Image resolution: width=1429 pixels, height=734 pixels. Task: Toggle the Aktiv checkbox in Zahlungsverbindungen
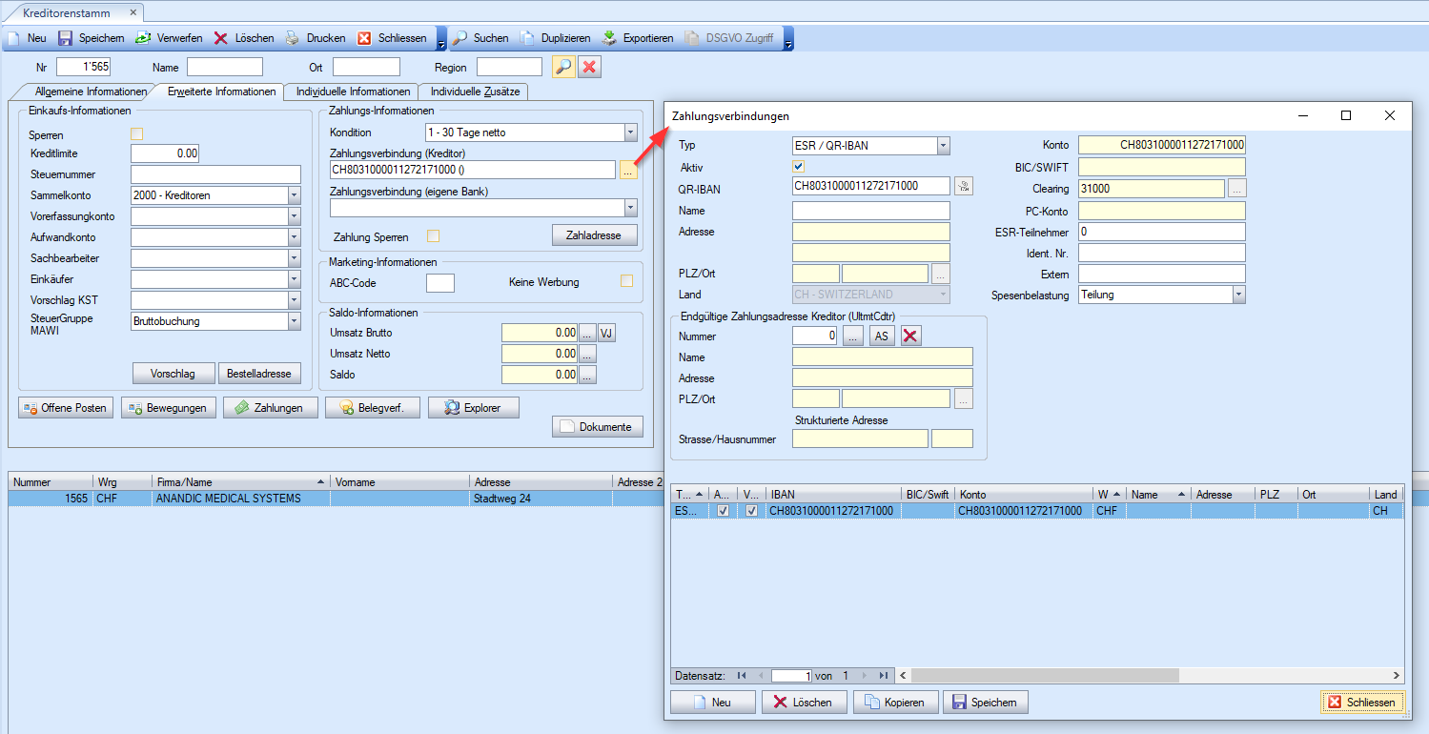pyautogui.click(x=799, y=167)
